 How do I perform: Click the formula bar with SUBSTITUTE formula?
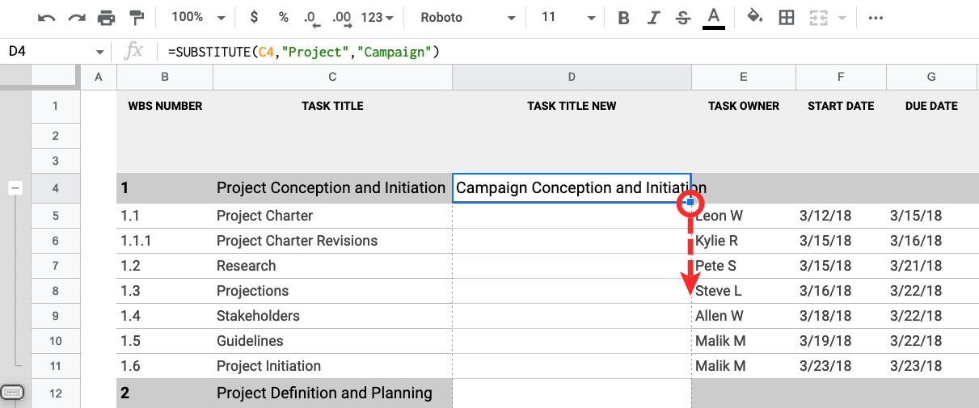(566, 52)
